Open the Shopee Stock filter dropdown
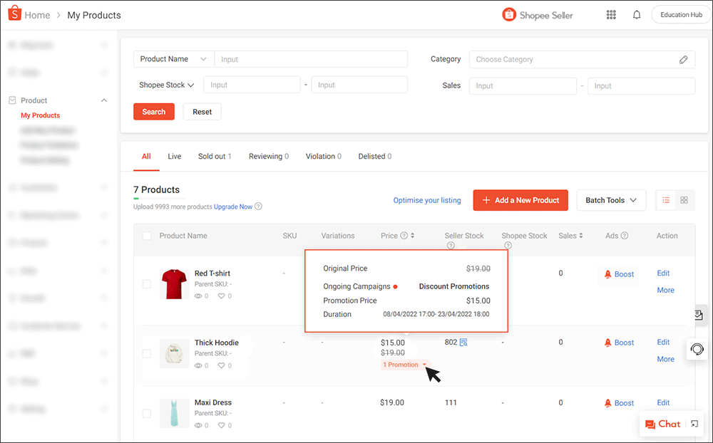713x443 pixels. pyautogui.click(x=165, y=84)
